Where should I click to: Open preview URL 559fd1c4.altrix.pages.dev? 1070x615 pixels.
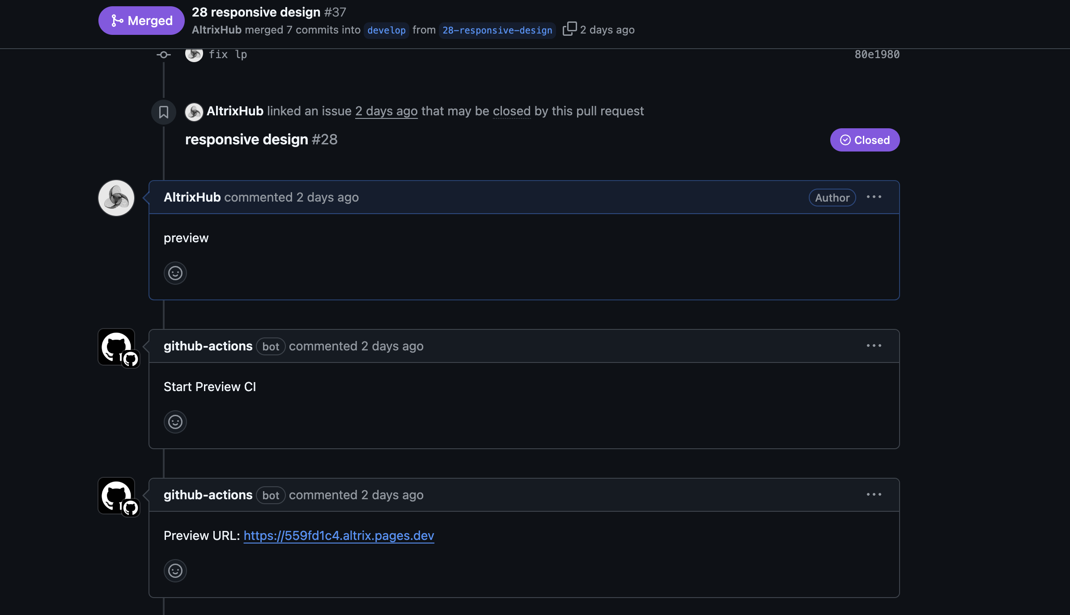339,535
